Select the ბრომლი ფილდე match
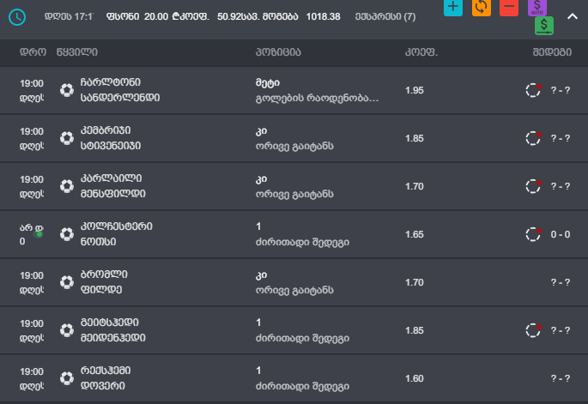This screenshot has height=404, width=588. [x=104, y=282]
